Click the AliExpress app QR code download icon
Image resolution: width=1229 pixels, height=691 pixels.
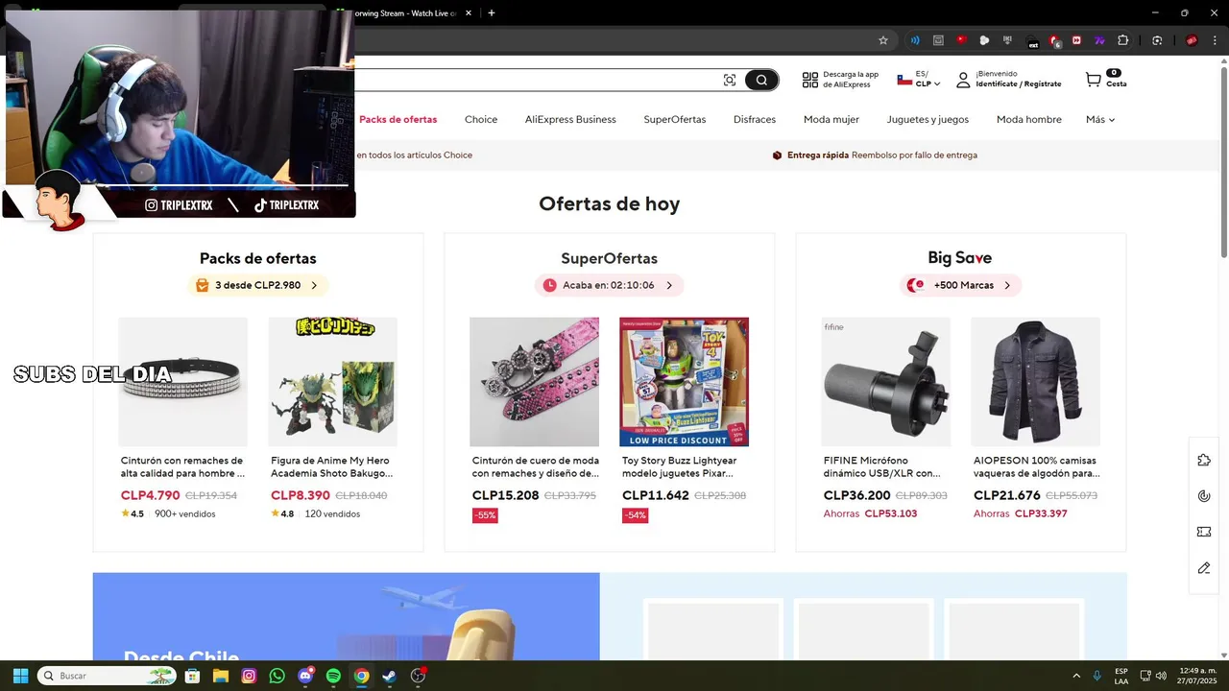(810, 80)
